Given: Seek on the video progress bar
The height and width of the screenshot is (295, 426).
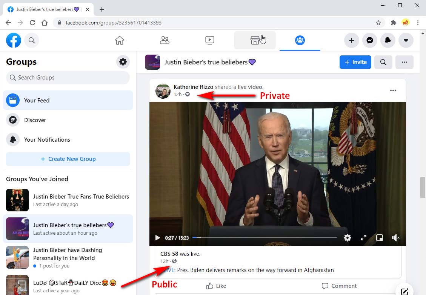Looking at the screenshot, I should pos(264,238).
